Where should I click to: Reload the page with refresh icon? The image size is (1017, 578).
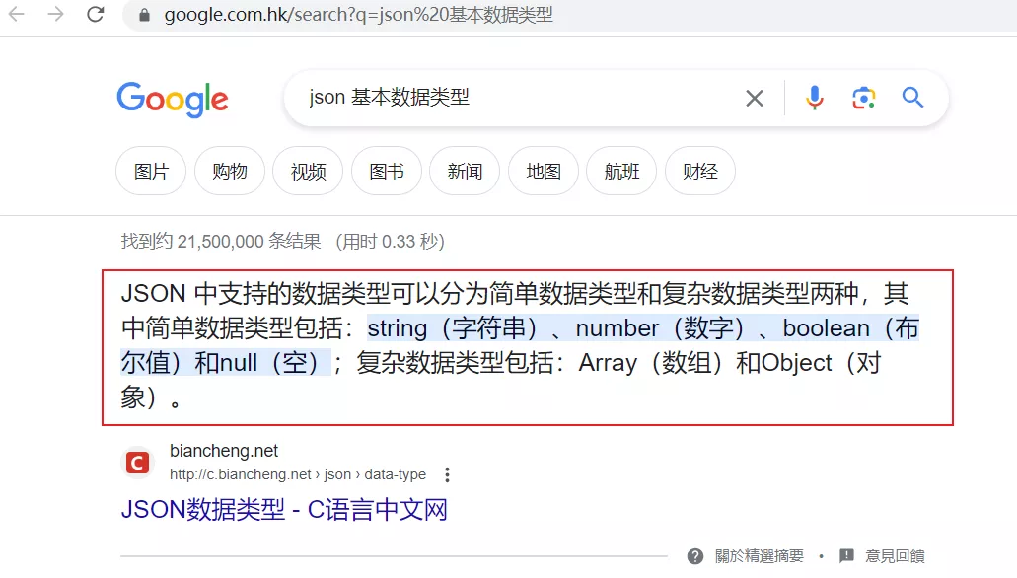(96, 14)
